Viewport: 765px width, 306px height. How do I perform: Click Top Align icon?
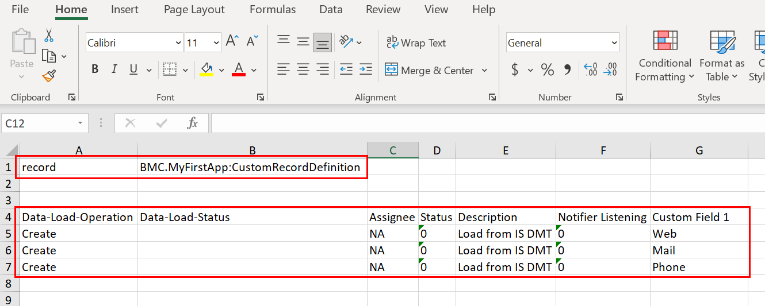pos(284,41)
